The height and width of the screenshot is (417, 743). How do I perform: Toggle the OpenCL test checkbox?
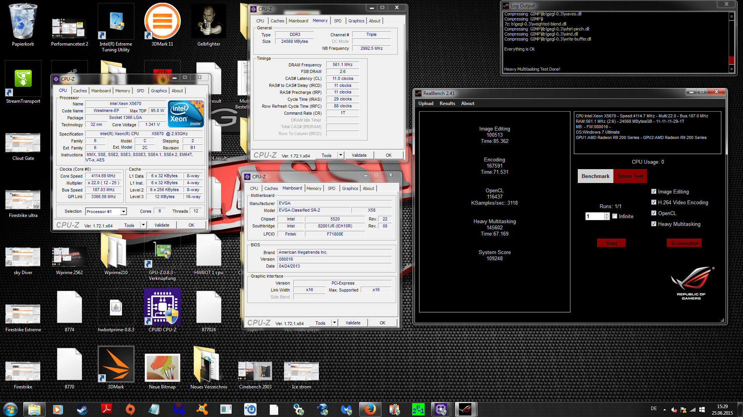click(x=654, y=213)
